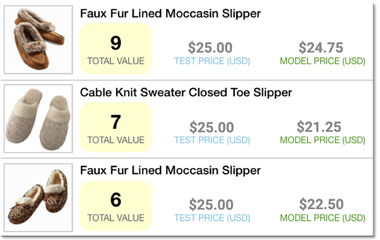Click the Faux Fur Moccasin title rated 6
The image size is (380, 240).
click(x=170, y=170)
